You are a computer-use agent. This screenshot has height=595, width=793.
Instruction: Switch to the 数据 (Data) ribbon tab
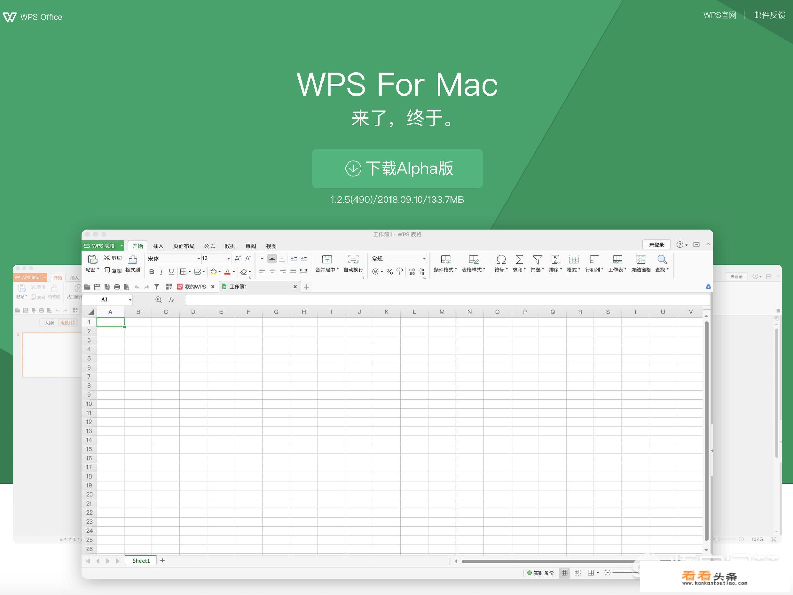230,246
